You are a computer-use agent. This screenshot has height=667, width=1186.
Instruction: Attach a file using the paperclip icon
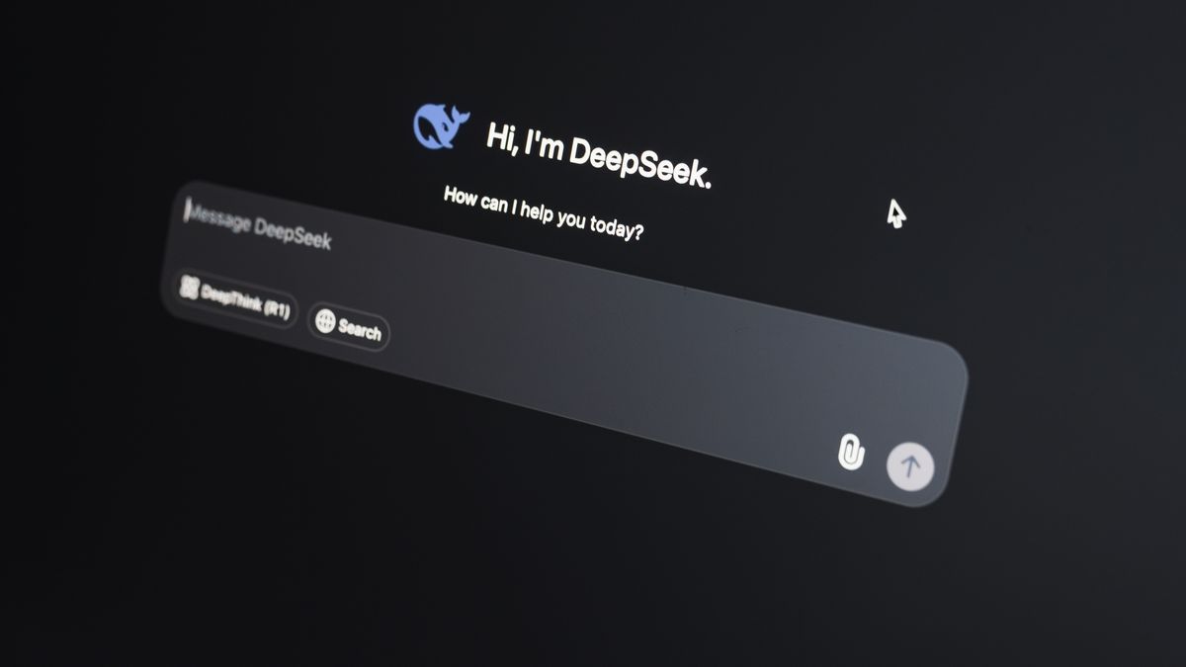point(851,452)
